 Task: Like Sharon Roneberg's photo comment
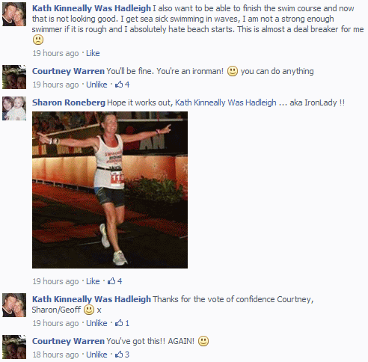tap(93, 281)
